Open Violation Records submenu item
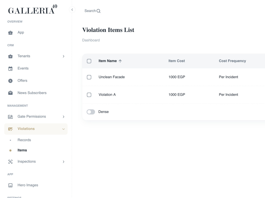The image size is (265, 198). pyautogui.click(x=36, y=140)
